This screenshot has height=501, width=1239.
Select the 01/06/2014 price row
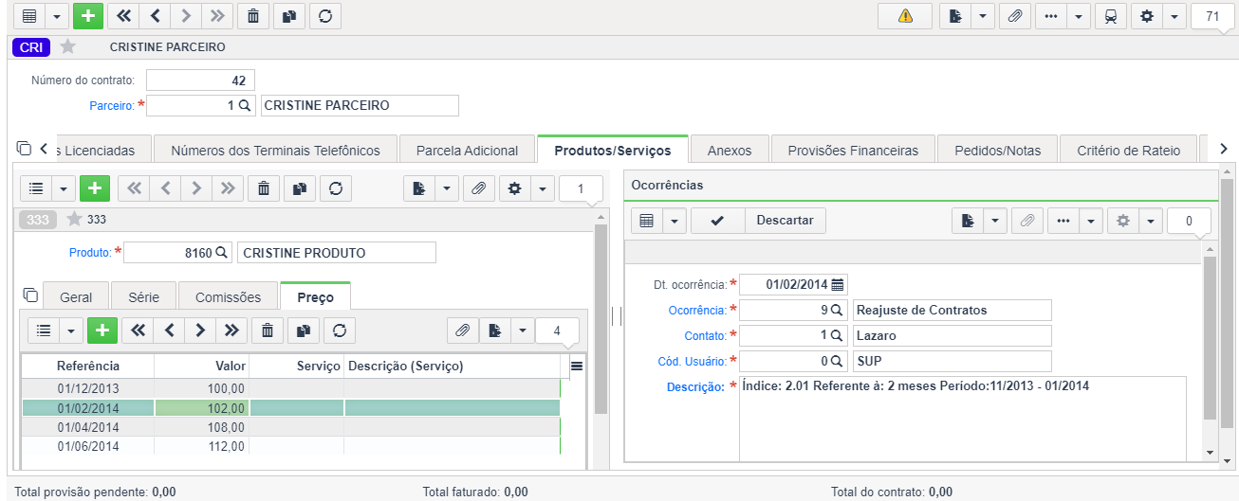pyautogui.click(x=290, y=446)
